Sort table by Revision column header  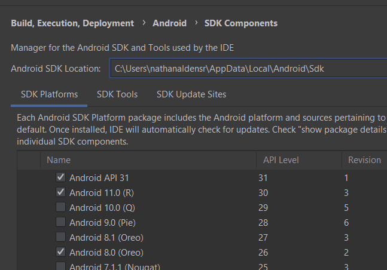(x=364, y=160)
